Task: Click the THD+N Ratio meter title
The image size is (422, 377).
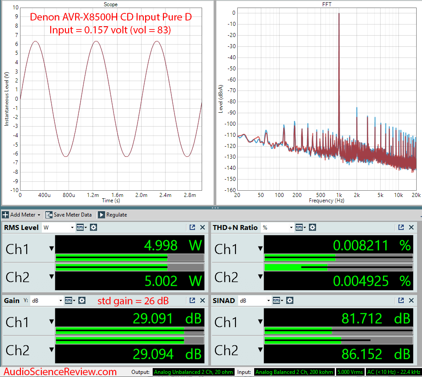Action: tap(235, 227)
